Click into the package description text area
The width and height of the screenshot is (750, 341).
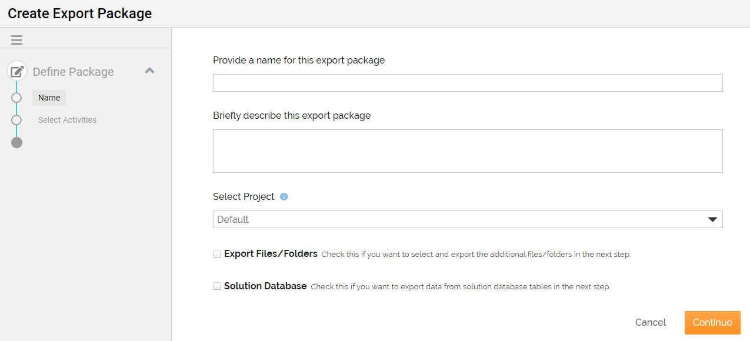[x=468, y=151]
